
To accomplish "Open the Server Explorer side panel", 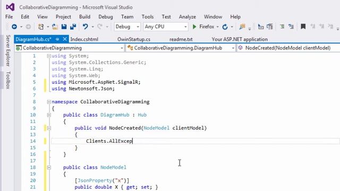I will click(x=8, y=50).
